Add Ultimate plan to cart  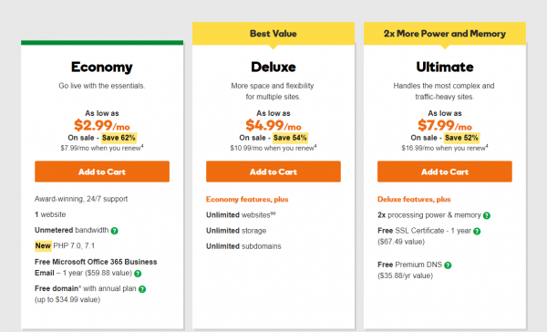click(x=445, y=171)
